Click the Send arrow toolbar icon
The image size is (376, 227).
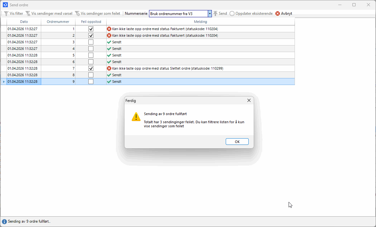click(215, 13)
